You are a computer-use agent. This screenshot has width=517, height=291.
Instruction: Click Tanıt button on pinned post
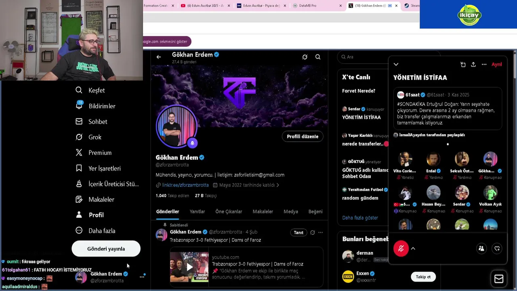(x=298, y=232)
